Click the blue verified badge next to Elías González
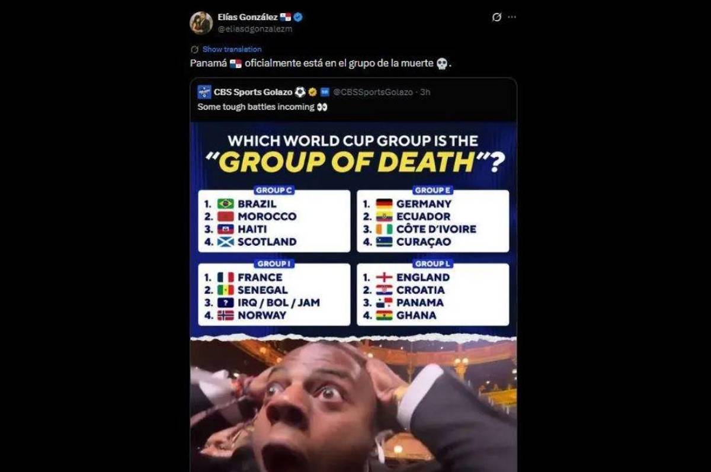Viewport: 711px width, 472px height. coord(298,17)
